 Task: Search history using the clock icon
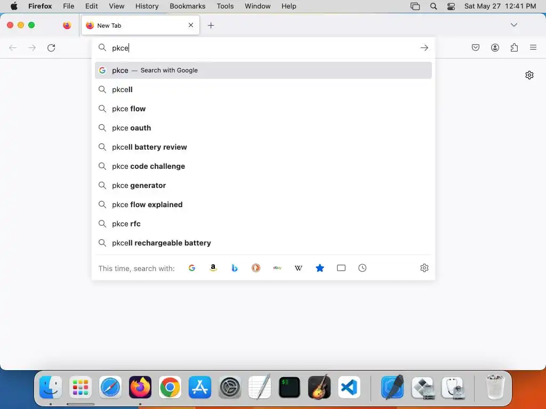(x=362, y=268)
